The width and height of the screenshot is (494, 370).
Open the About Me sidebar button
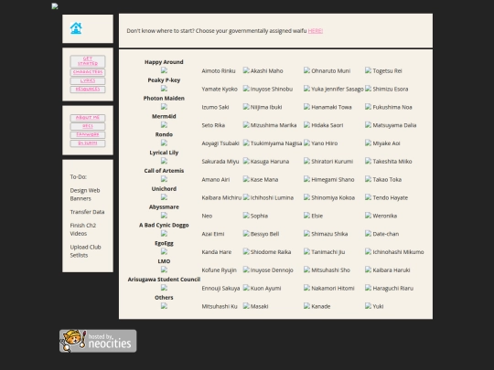88,118
